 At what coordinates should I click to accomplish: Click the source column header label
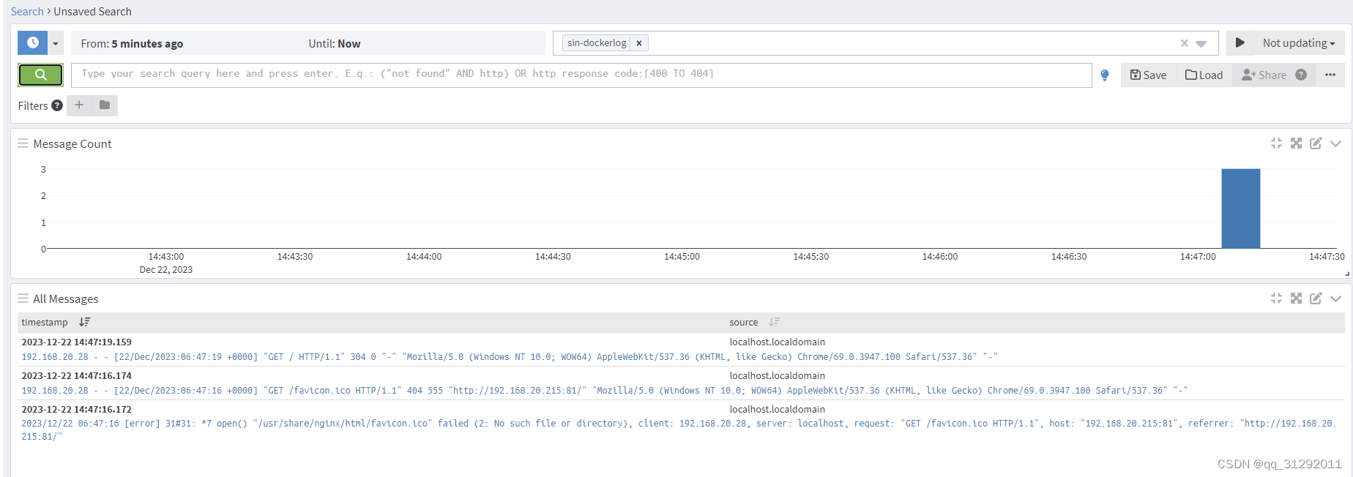pos(743,322)
